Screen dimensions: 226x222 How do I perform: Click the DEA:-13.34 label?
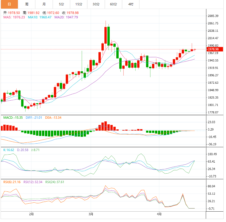pos(53,118)
